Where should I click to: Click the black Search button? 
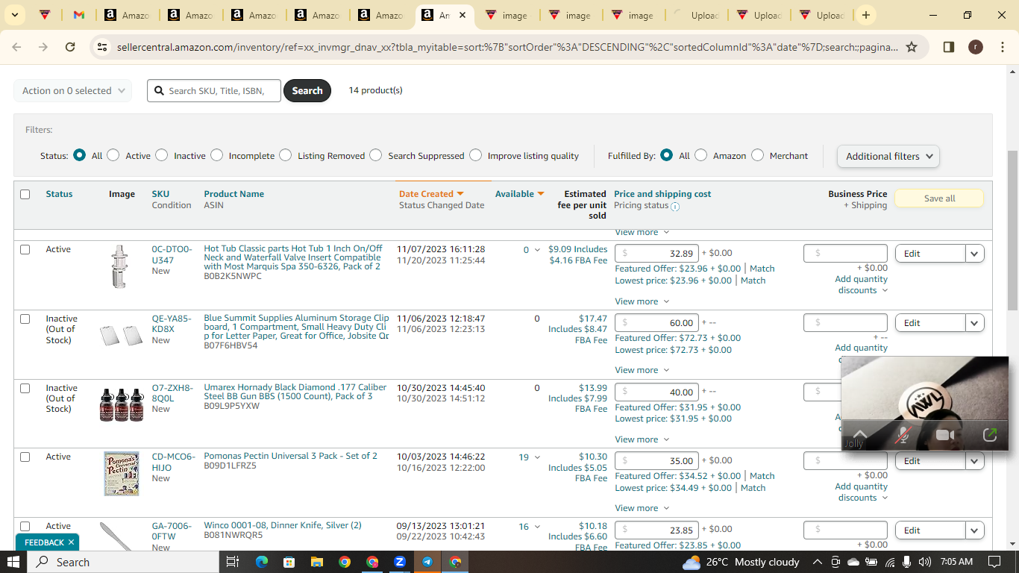(x=307, y=90)
